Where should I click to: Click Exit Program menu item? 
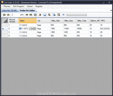(x=19, y=6)
